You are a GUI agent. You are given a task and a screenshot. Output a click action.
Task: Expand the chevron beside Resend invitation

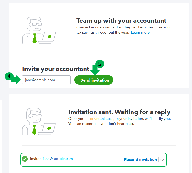point(162,160)
